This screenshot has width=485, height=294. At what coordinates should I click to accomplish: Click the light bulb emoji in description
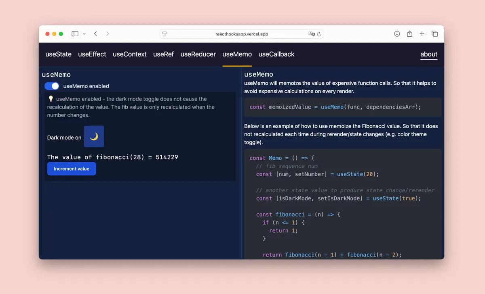(x=51, y=98)
